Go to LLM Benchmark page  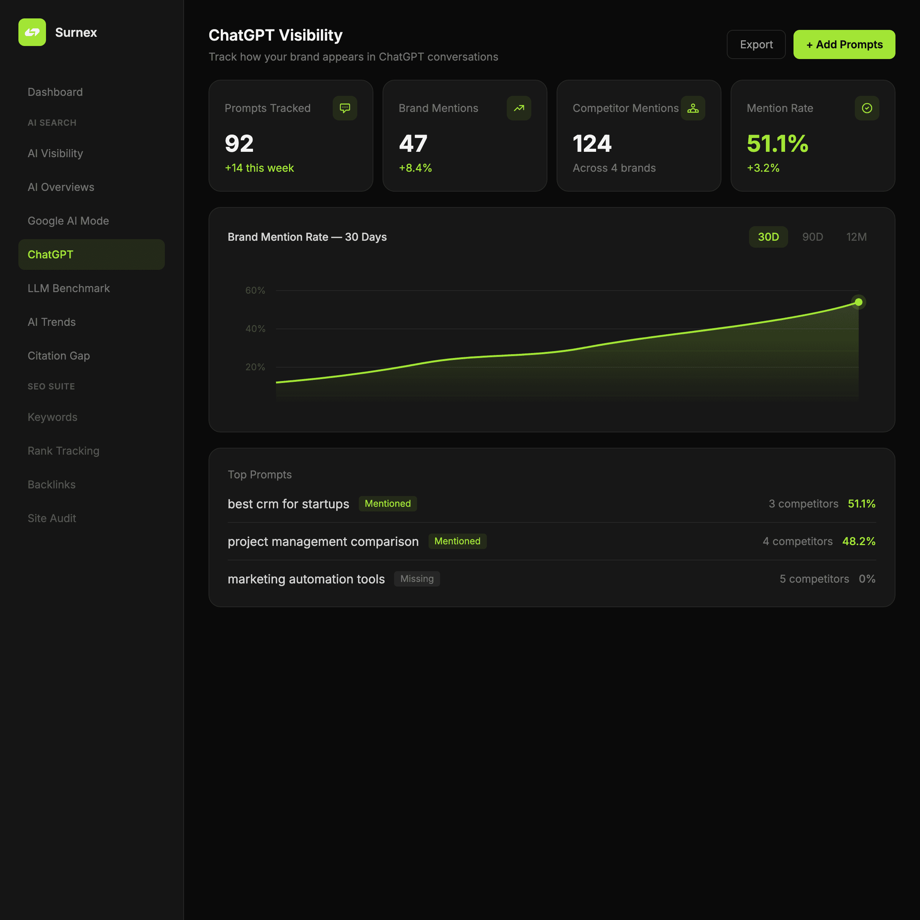pos(69,288)
